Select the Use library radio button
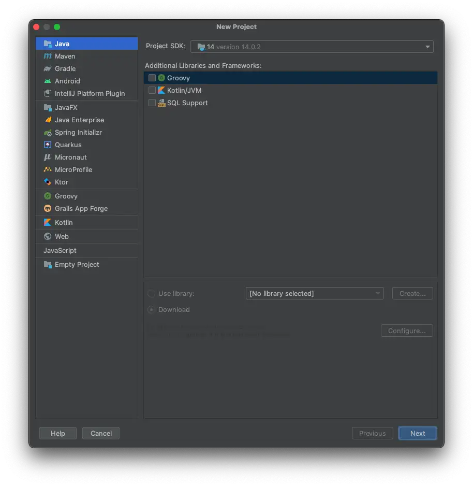 (x=152, y=294)
